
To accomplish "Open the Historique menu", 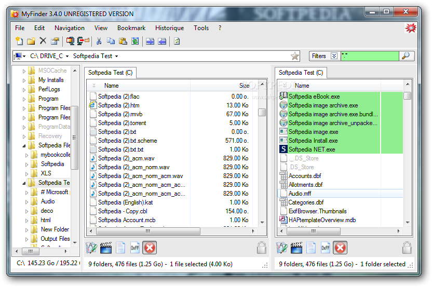I will 169,28.
